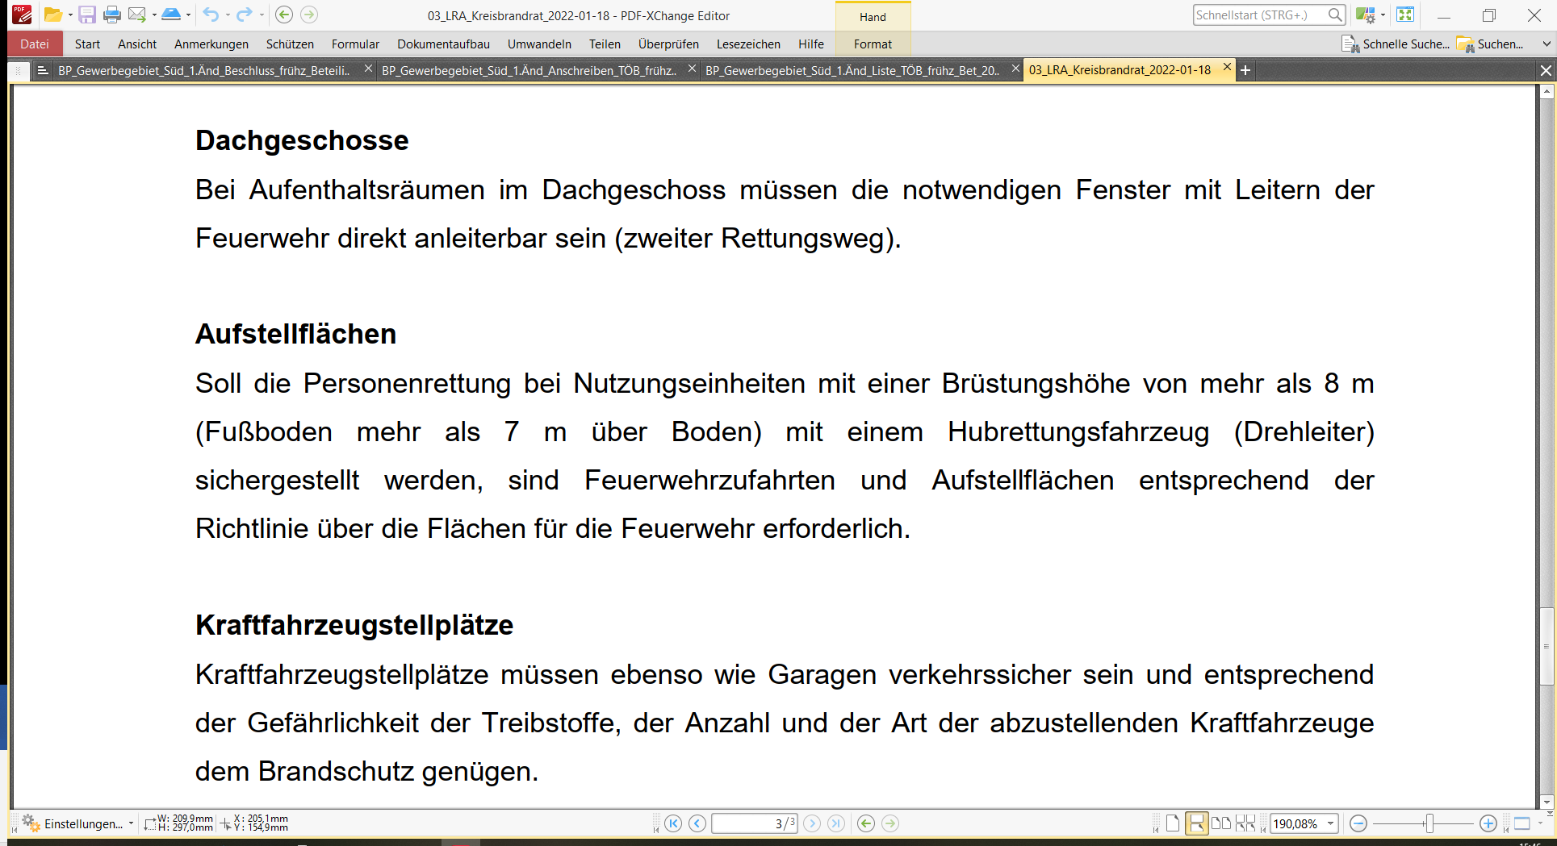Image resolution: width=1557 pixels, height=846 pixels.
Task: Go to previous view with green back arrow
Action: tap(284, 15)
